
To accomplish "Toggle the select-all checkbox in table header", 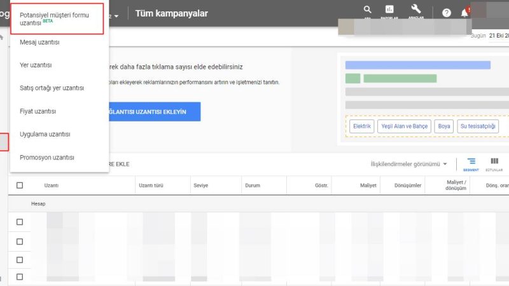I will point(20,185).
